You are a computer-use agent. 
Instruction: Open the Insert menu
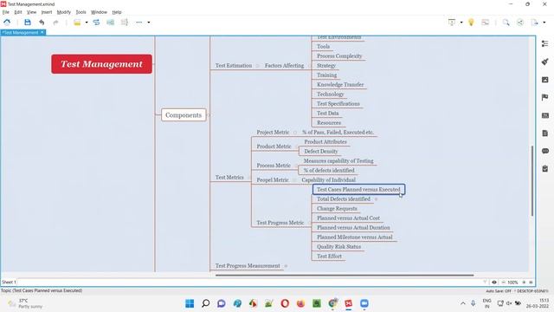point(47,12)
